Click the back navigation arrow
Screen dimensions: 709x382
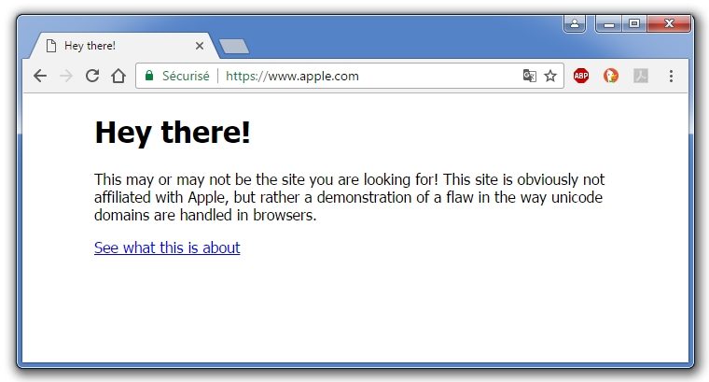[39, 77]
